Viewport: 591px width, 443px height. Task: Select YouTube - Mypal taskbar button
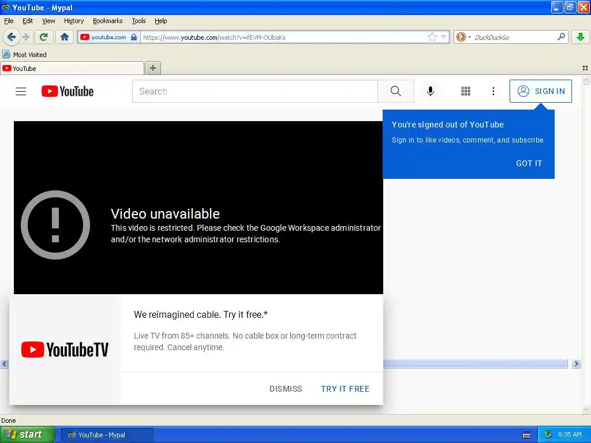click(x=107, y=435)
